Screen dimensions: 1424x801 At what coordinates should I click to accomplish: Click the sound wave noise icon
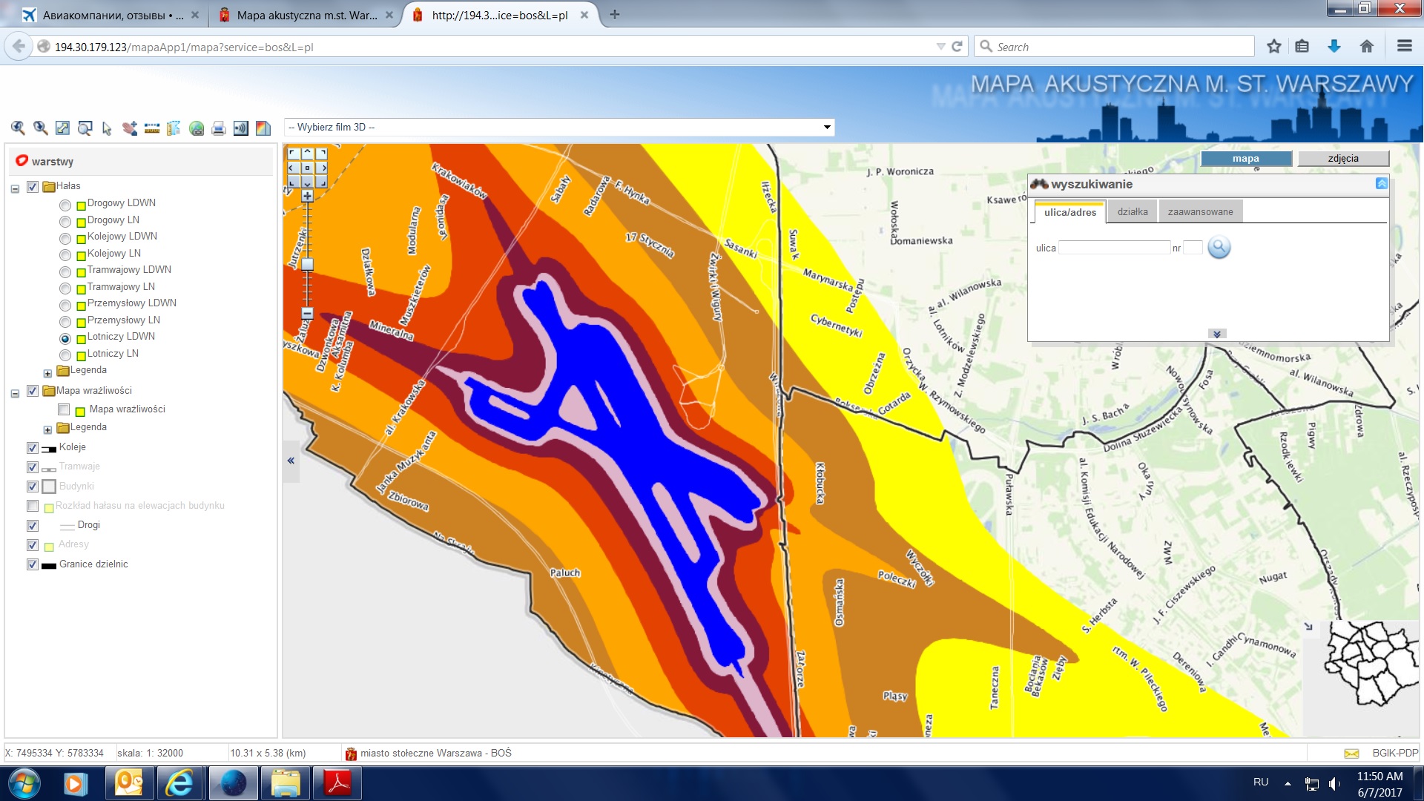pos(241,128)
